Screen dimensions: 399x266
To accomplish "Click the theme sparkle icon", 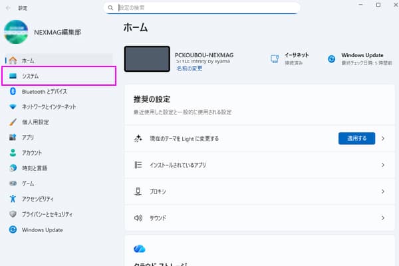I will pyautogui.click(x=138, y=138).
